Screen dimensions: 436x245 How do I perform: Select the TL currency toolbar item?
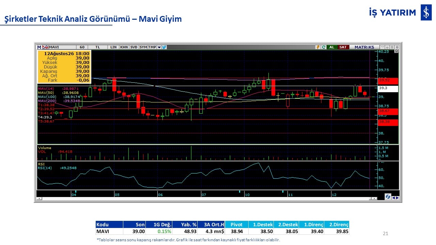click(x=98, y=47)
